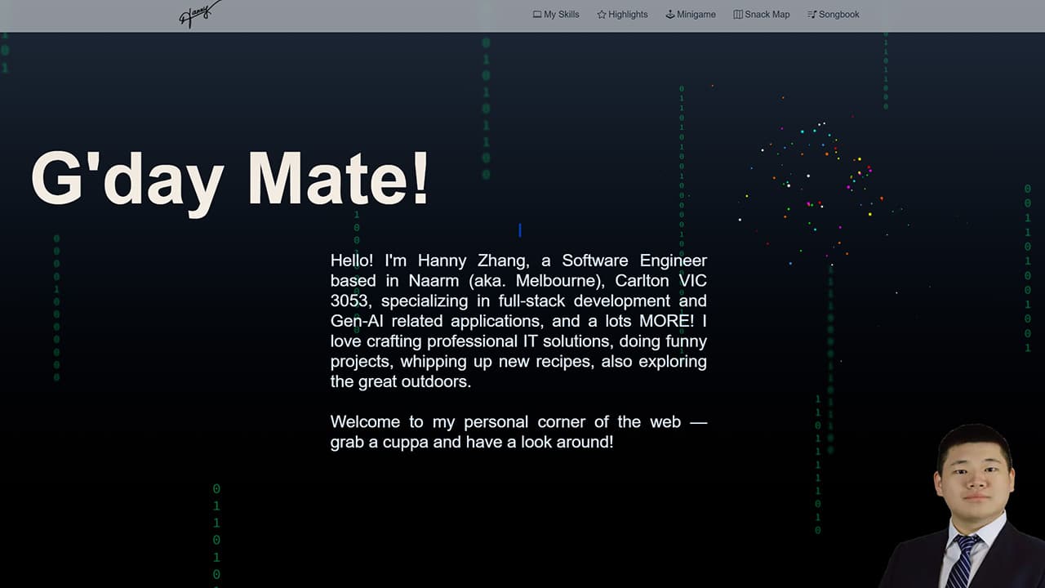Click the G'day Mate! heading
The height and width of the screenshot is (588, 1045).
[x=229, y=179]
